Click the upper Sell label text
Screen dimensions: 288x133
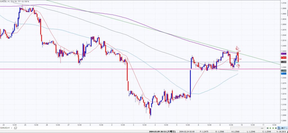point(239,51)
